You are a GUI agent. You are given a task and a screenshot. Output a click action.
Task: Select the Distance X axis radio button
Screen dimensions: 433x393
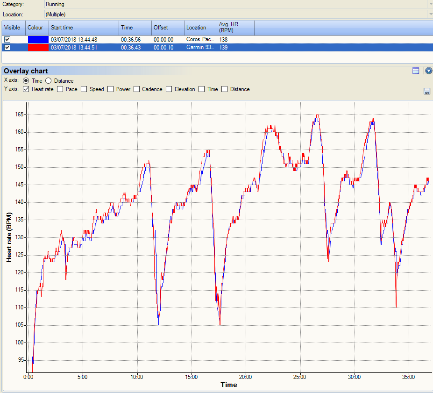coord(48,81)
